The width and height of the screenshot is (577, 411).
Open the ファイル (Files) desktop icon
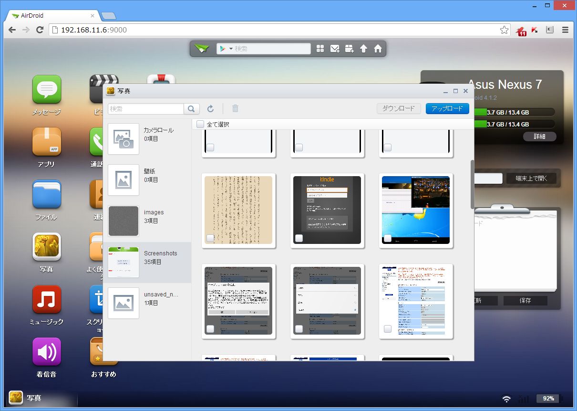click(x=47, y=194)
